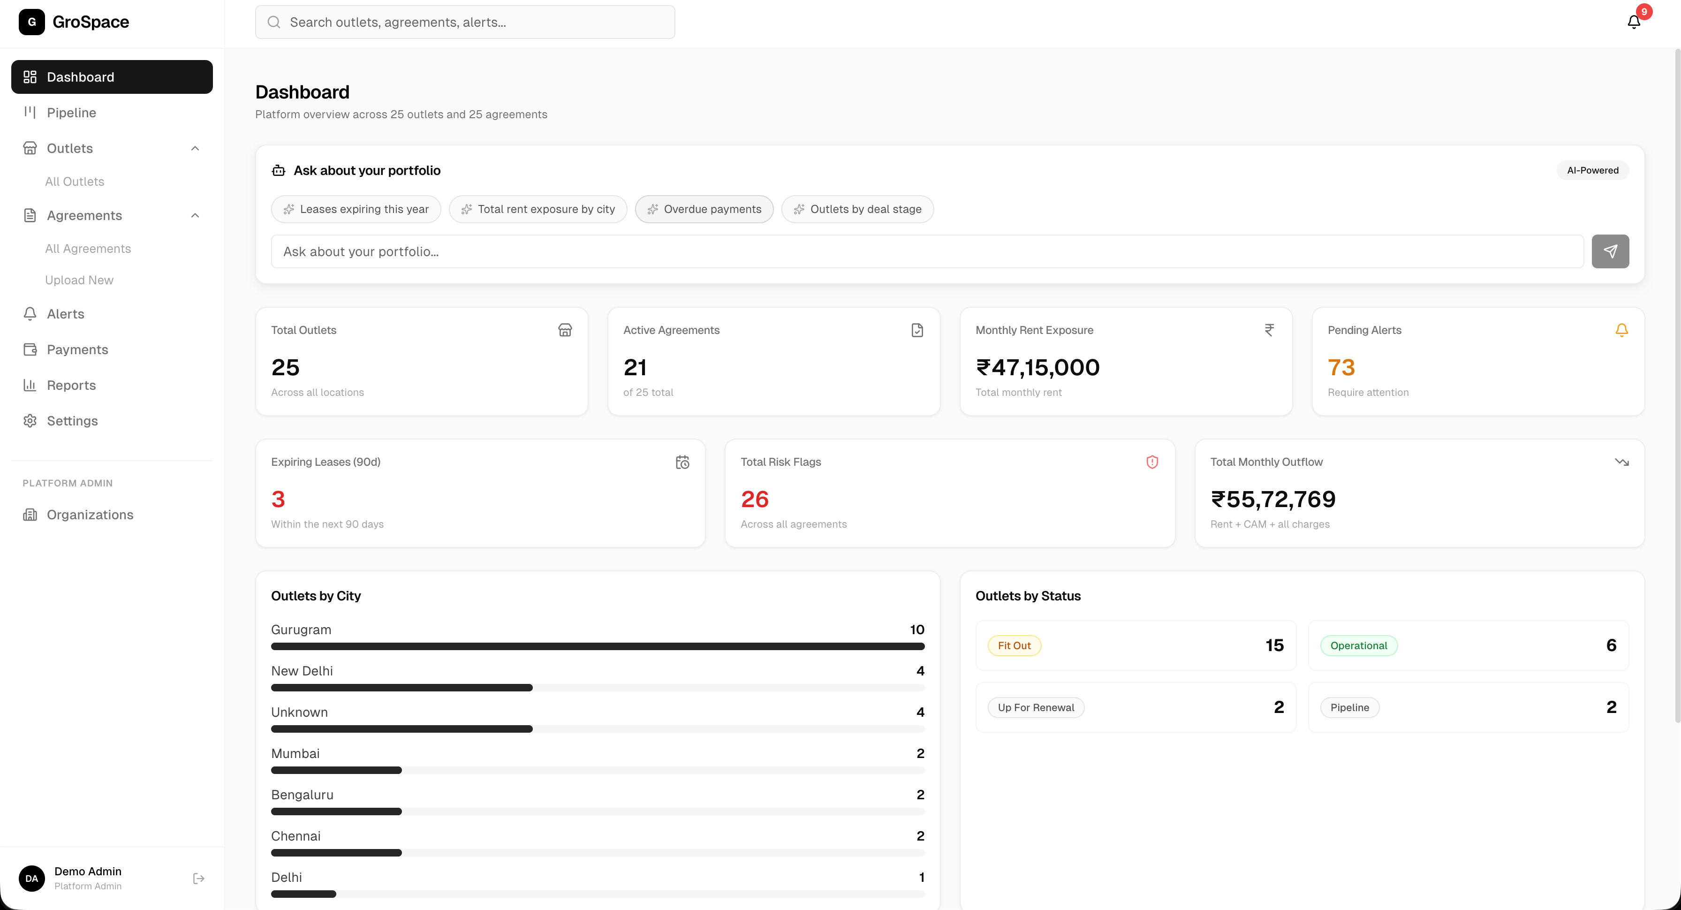The height and width of the screenshot is (910, 1681).
Task: Collapse the Agreements sidebar group
Action: point(195,215)
